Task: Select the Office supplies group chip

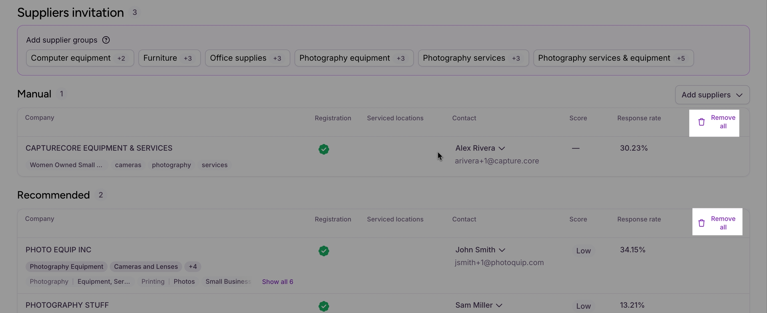Action: [x=247, y=58]
